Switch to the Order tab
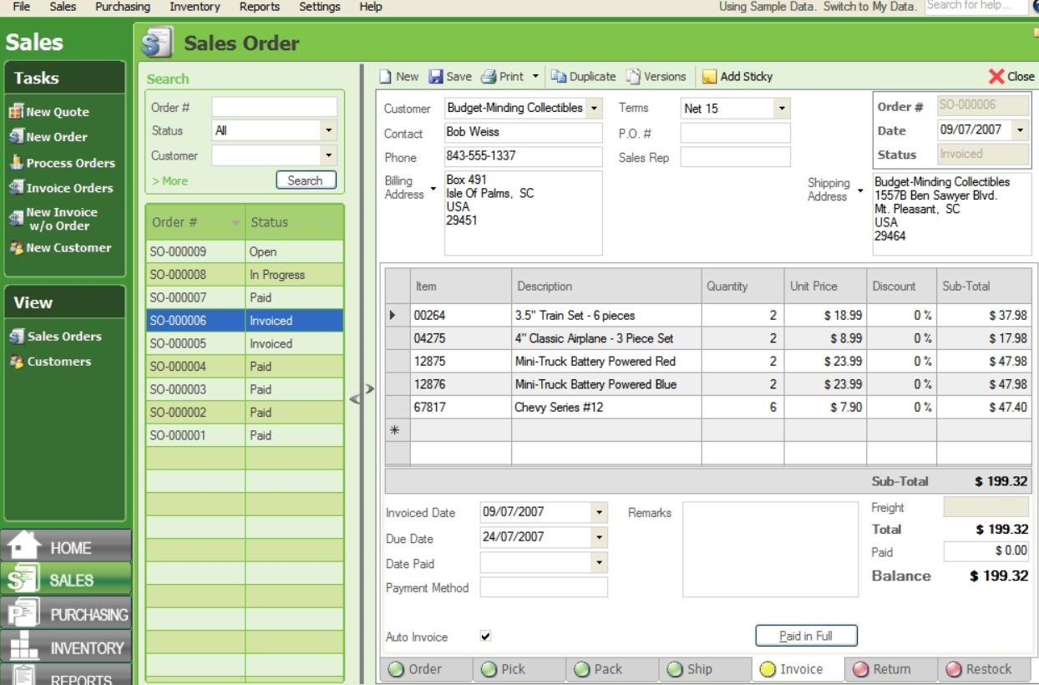 coord(426,669)
